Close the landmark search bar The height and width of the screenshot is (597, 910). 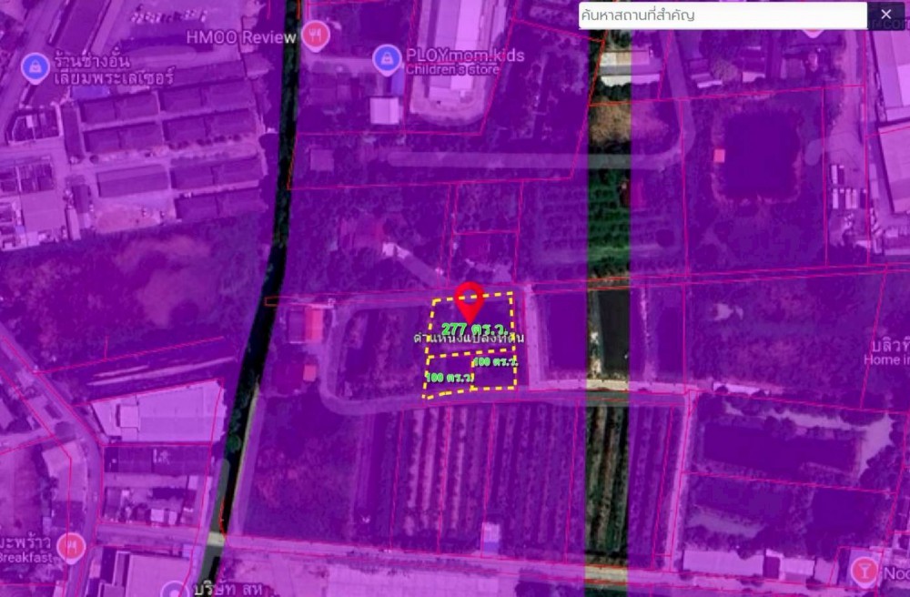886,15
